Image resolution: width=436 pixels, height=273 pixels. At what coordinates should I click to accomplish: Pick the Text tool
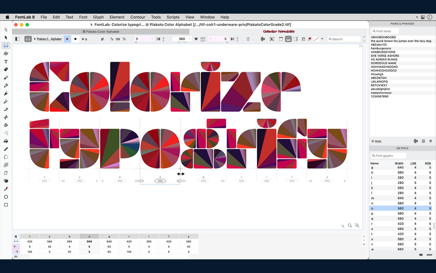point(6,61)
